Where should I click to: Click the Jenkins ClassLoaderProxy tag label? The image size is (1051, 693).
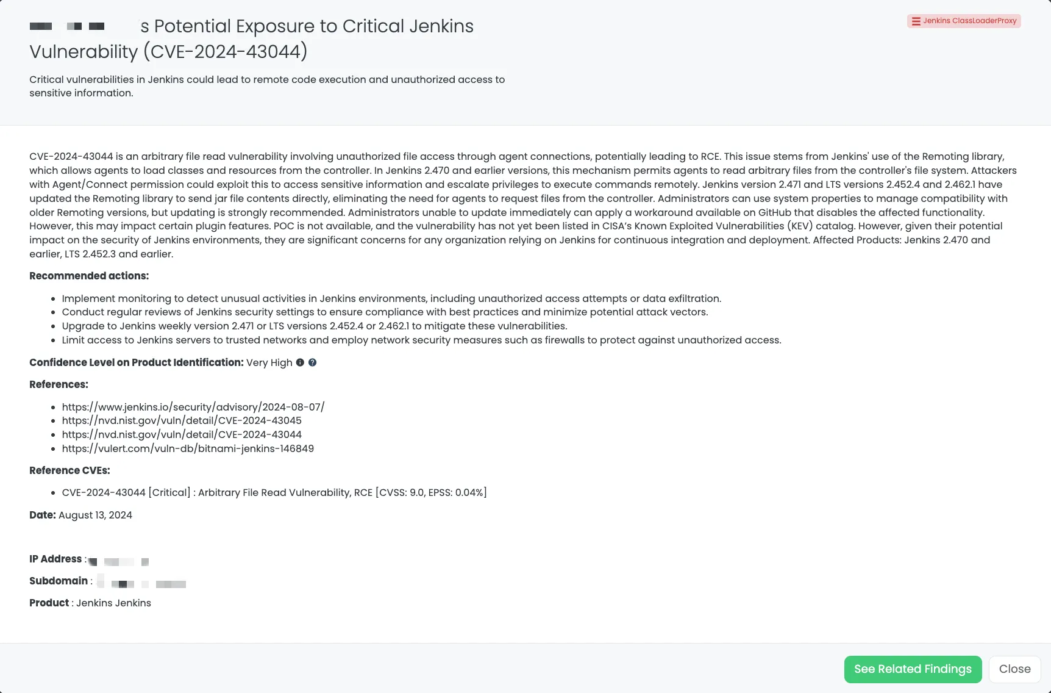(969, 21)
